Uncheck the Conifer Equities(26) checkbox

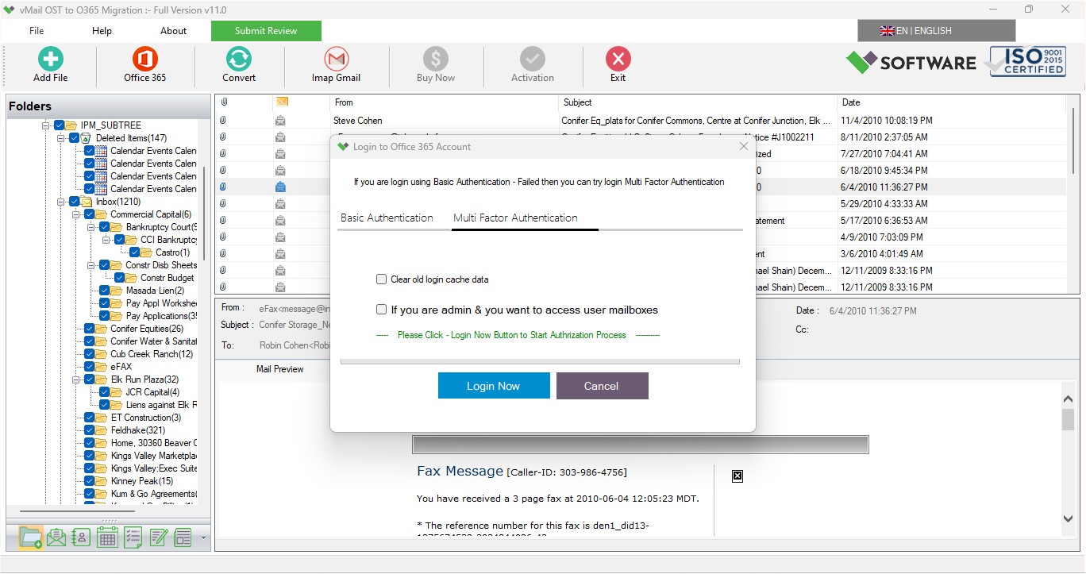click(x=90, y=329)
